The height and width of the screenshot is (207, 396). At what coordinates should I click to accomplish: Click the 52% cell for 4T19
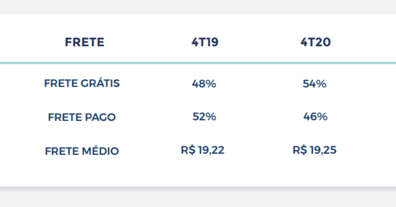pos(204,117)
